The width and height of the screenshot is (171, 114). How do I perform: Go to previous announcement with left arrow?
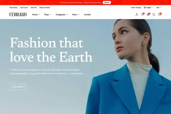coord(12,3)
